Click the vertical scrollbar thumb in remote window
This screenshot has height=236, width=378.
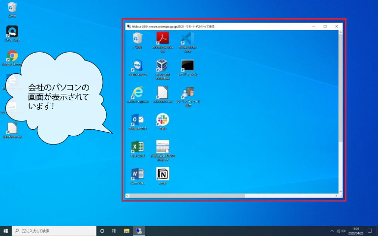tap(341, 88)
